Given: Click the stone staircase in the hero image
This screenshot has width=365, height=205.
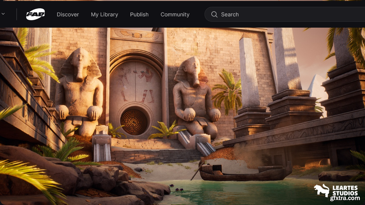Looking at the screenshot, I should [x=155, y=152].
